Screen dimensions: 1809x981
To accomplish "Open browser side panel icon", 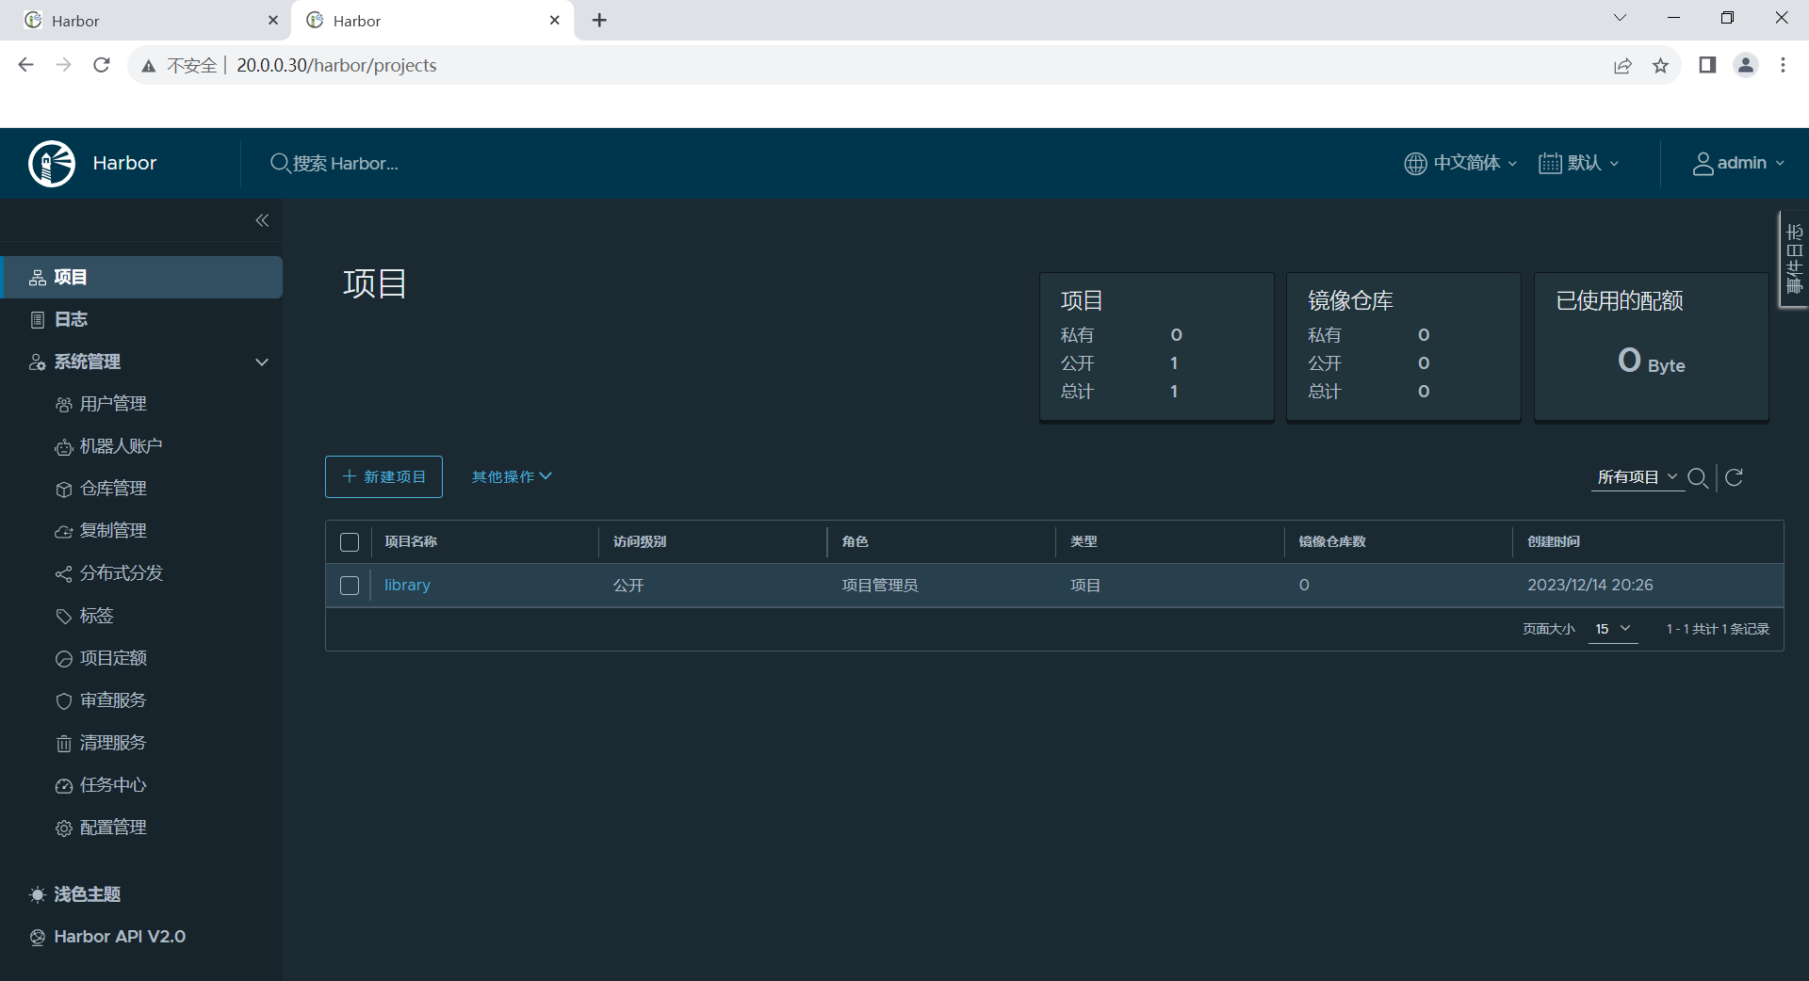I will click(x=1707, y=65).
